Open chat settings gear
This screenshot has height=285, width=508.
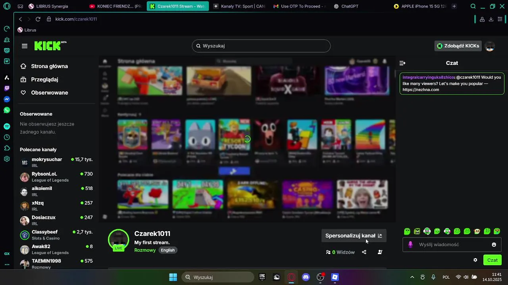[475, 260]
